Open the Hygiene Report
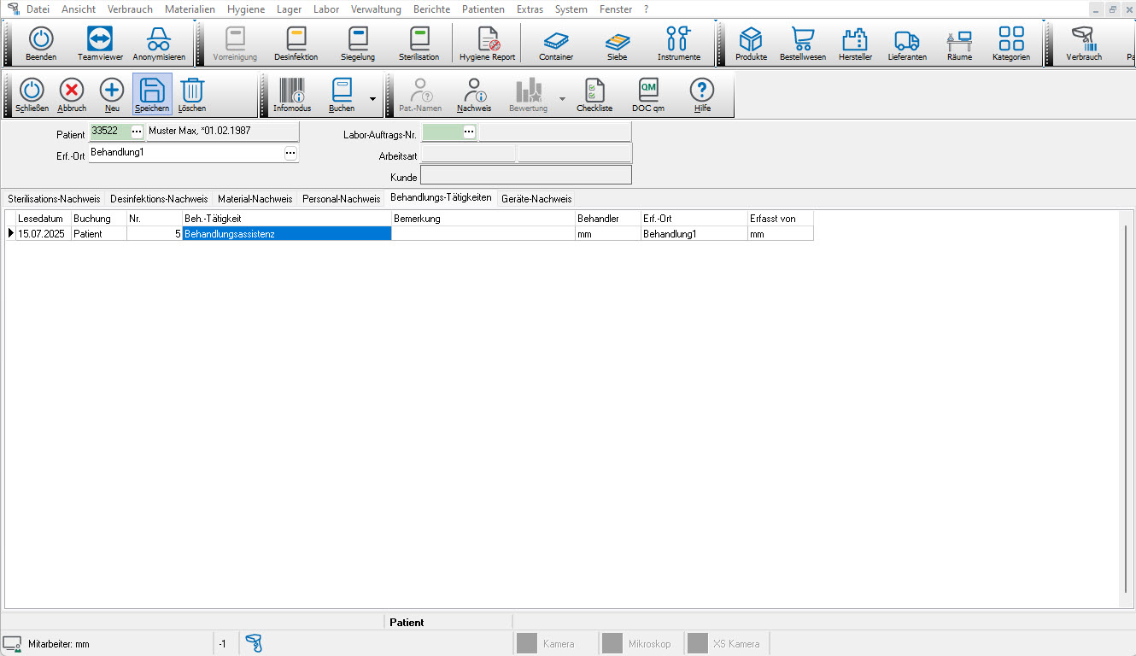Viewport: 1136px width, 656px height. [487, 43]
